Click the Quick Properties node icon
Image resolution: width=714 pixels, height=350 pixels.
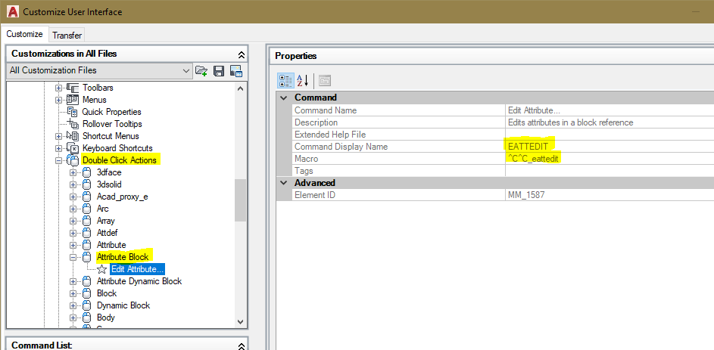pos(73,112)
